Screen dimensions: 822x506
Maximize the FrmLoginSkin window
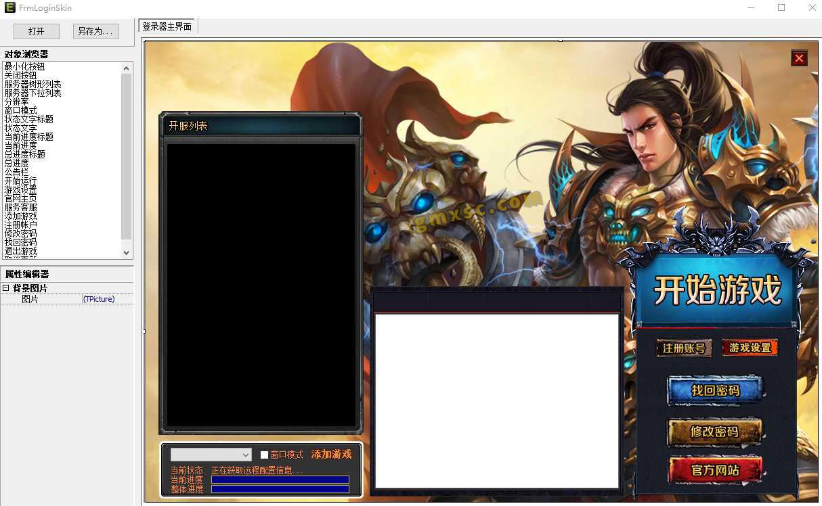781,7
